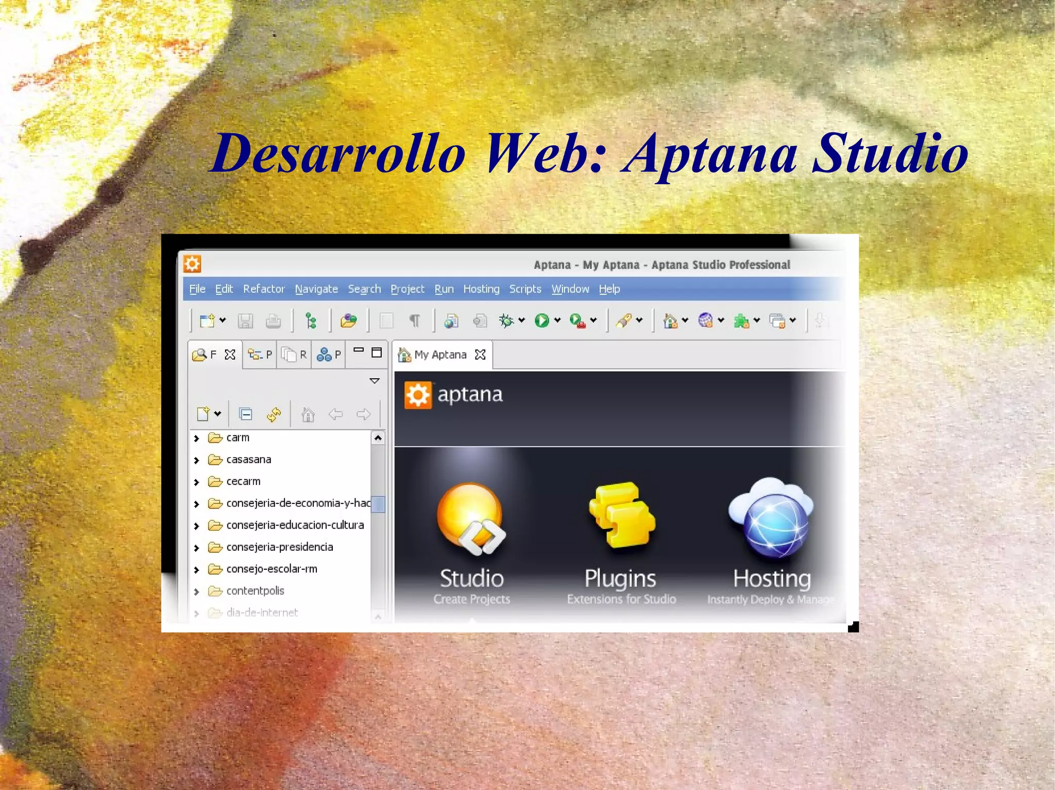This screenshot has height=790, width=1055.
Task: Toggle show whitespace paragraph mark icon
Action: click(415, 321)
